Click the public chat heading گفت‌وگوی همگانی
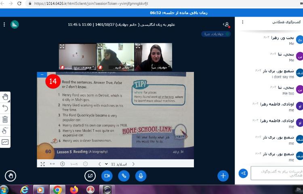 [286, 22]
